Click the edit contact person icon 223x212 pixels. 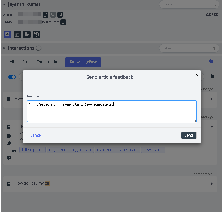click(27, 34)
